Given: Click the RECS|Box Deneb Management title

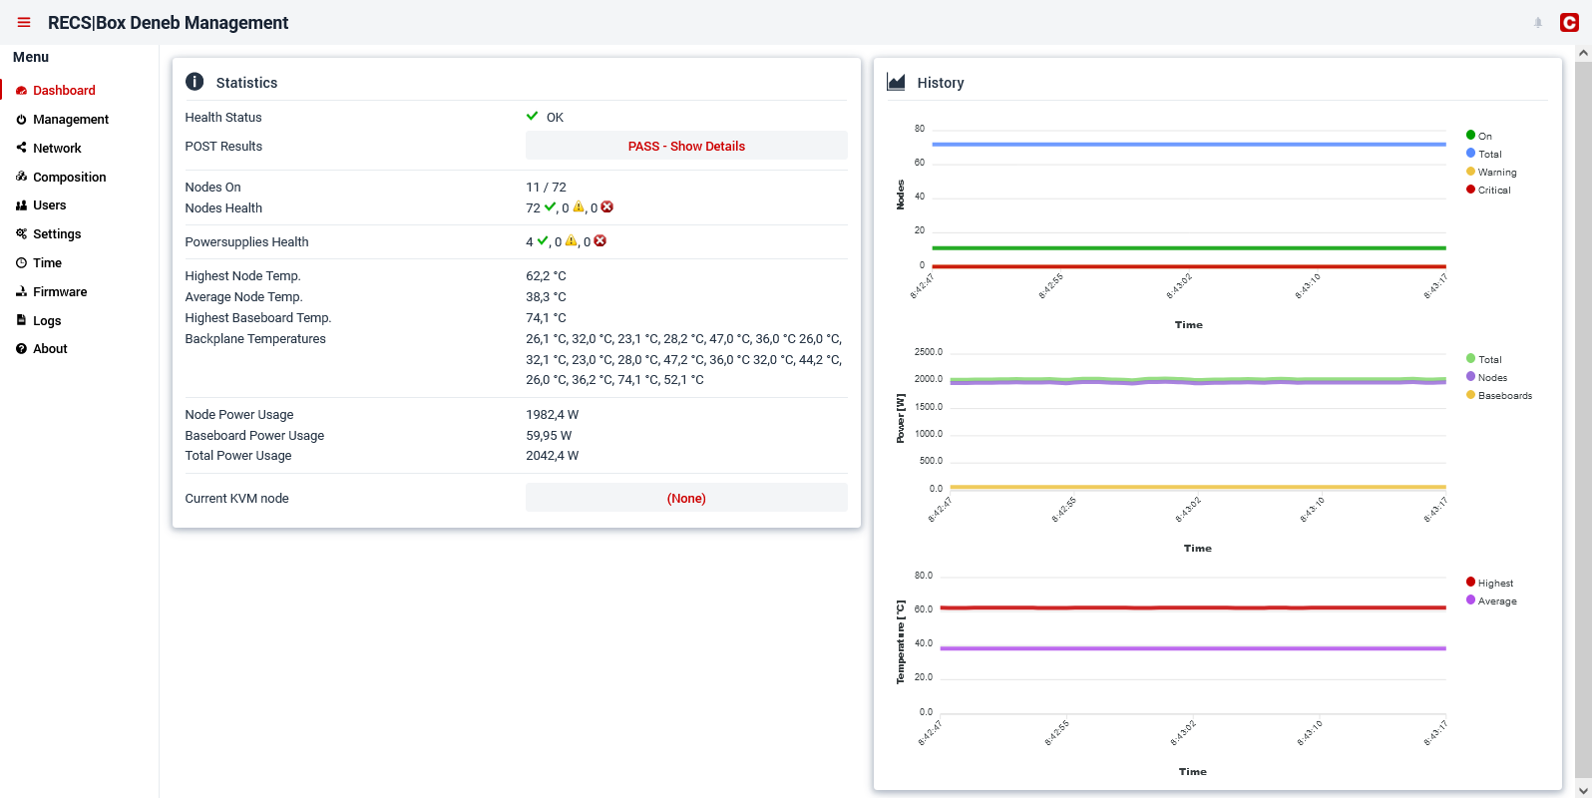Looking at the screenshot, I should 168,23.
